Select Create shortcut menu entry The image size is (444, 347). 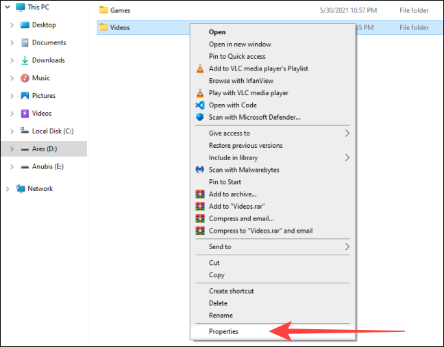coord(231,291)
